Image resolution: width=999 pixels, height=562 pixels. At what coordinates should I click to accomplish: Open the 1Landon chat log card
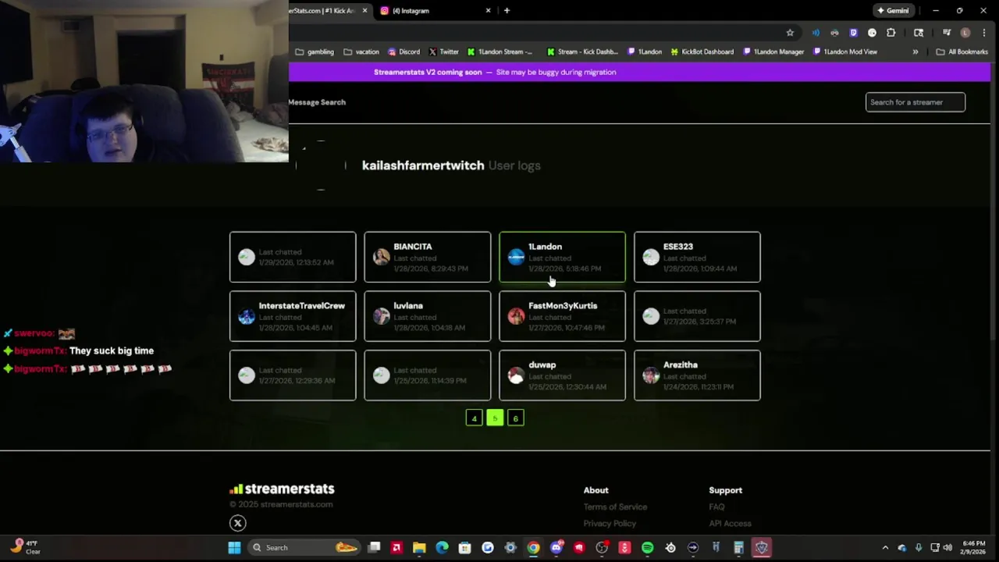[562, 257]
